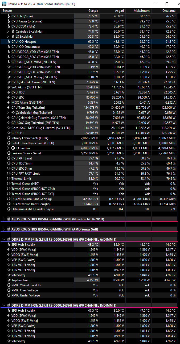Select Termal Kısma (PROCHOT EXT) row label
Image resolution: width=180 pixels, height=344 pixels.
(x=33, y=194)
